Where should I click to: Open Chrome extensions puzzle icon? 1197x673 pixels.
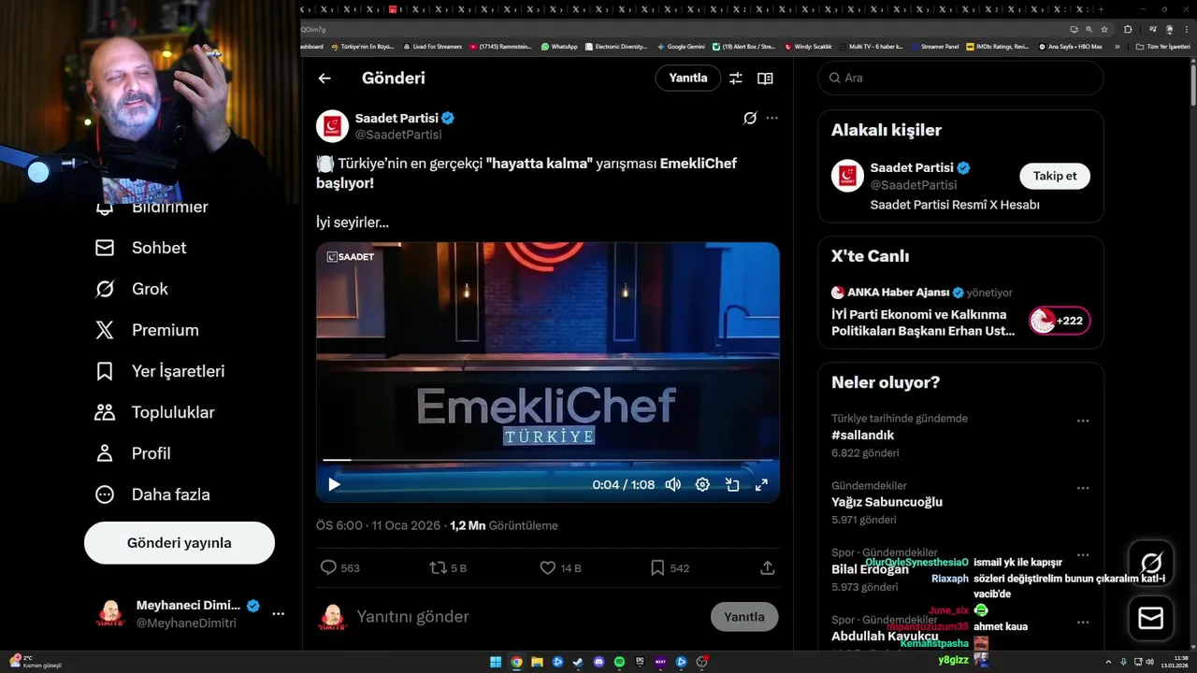1128,29
